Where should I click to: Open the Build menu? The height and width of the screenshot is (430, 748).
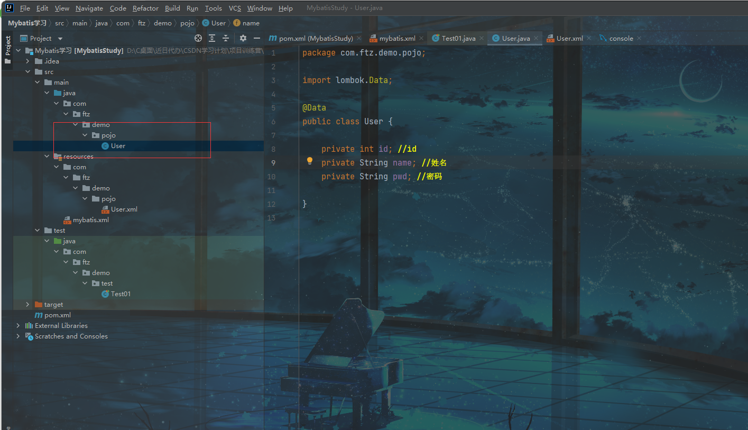172,8
